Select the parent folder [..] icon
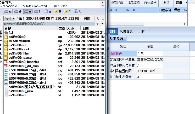This screenshot has width=195, height=114. tap(6, 33)
